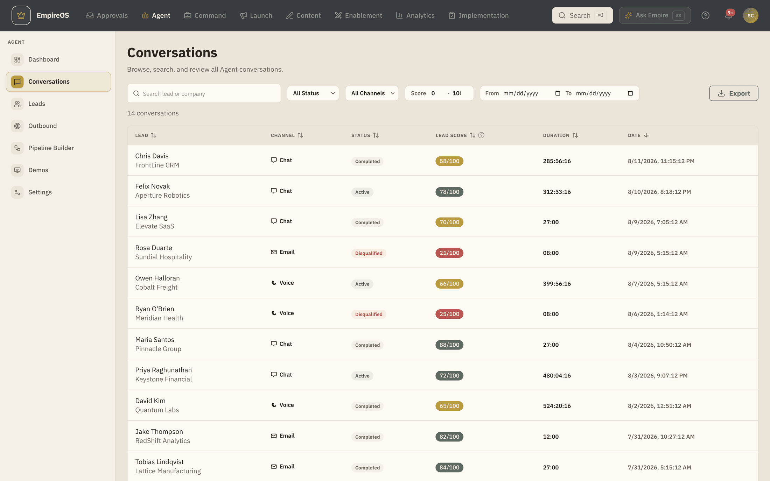Viewport: 770px width, 481px height.
Task: Open the To date calendar picker icon
Action: tap(630, 93)
